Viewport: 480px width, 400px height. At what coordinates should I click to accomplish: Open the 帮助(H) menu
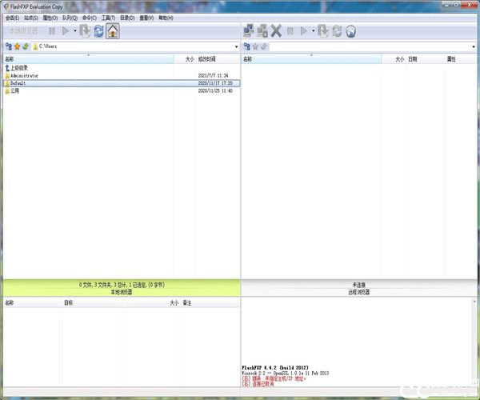pos(166,17)
